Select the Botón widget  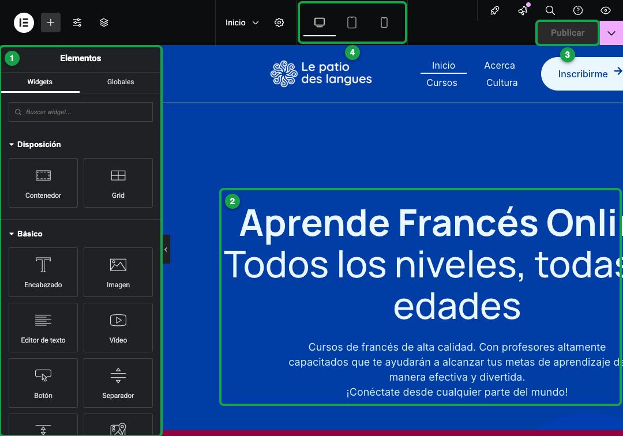(43, 383)
